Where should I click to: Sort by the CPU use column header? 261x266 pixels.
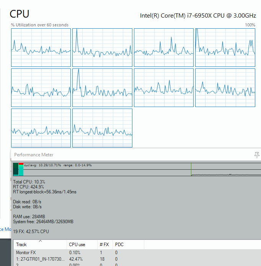click(82, 245)
